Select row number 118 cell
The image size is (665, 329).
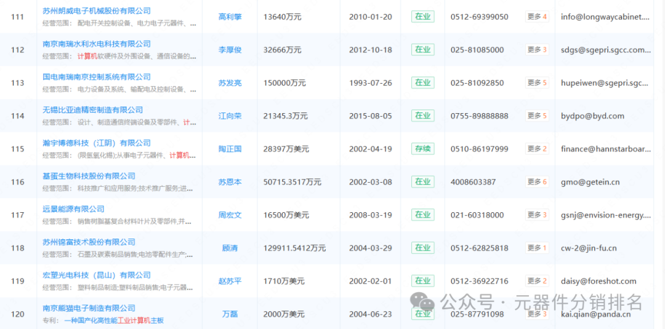click(17, 248)
